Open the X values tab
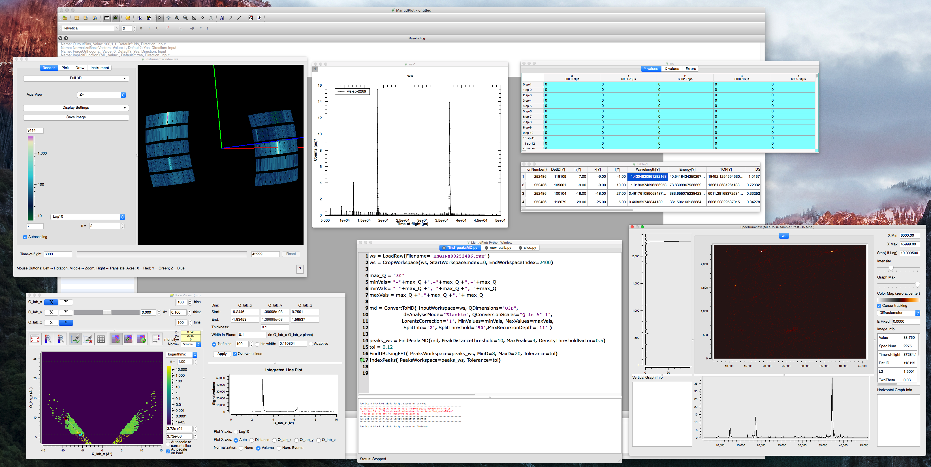The width and height of the screenshot is (931, 467). click(x=672, y=68)
